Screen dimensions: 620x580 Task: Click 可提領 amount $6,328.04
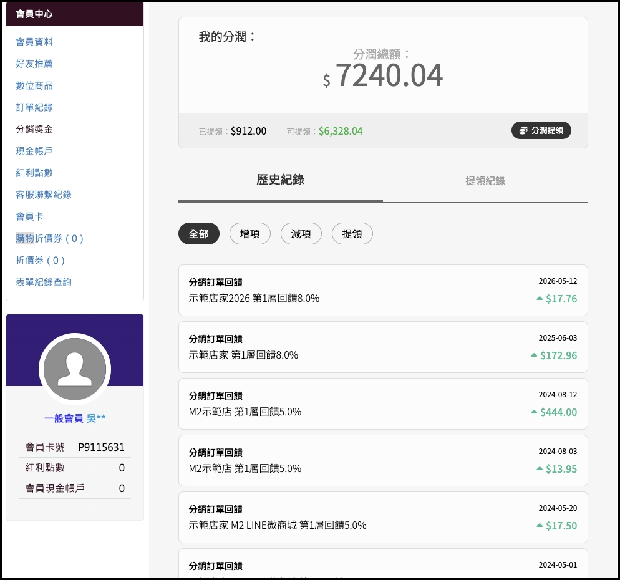[341, 131]
